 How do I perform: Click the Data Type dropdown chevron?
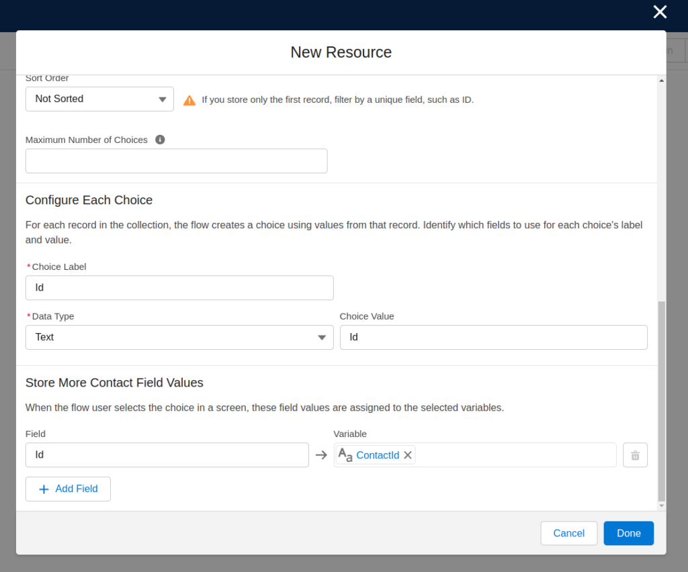[322, 337]
